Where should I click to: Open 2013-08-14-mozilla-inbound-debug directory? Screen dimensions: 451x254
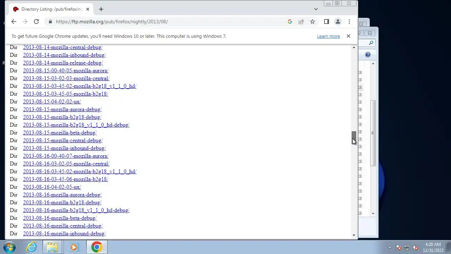tap(64, 55)
